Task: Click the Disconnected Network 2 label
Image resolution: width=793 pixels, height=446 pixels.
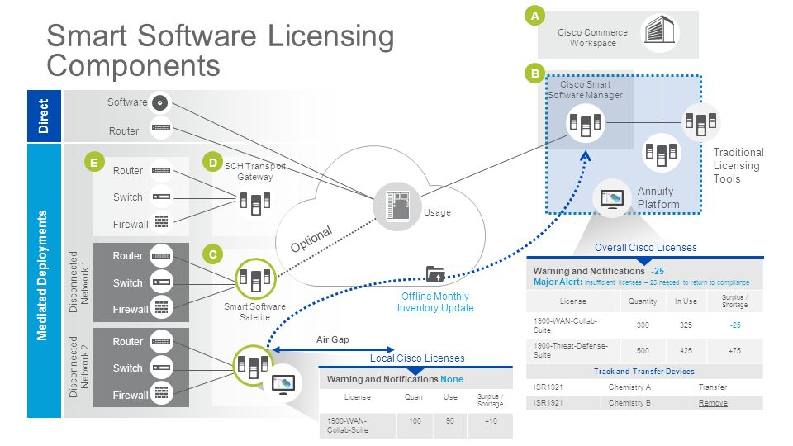Action: (79, 367)
